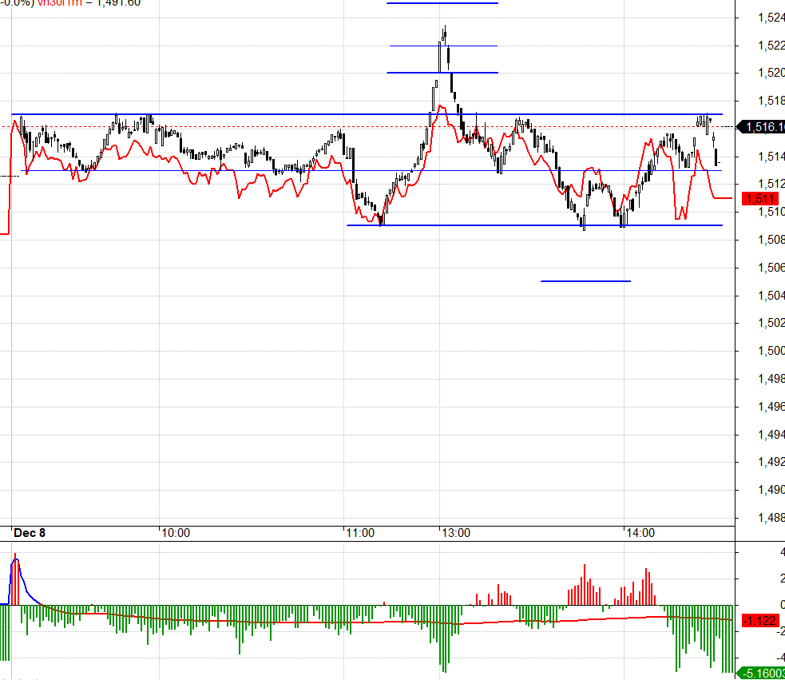
Task: Click the red 1,511 value tag
Action: click(x=760, y=199)
